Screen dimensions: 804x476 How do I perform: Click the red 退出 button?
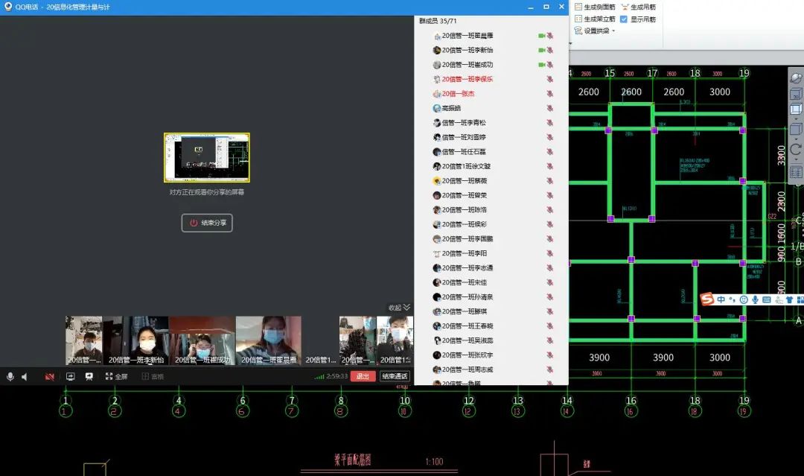363,377
